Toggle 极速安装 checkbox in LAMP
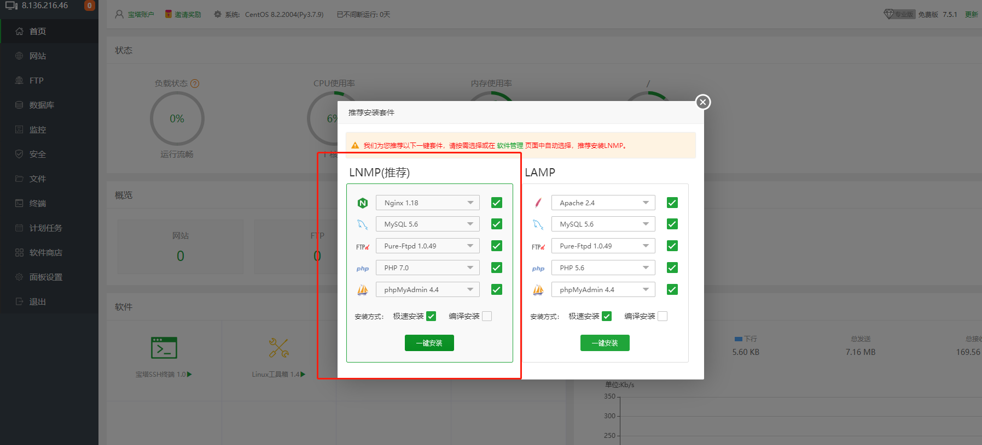The image size is (982, 445). click(x=607, y=316)
